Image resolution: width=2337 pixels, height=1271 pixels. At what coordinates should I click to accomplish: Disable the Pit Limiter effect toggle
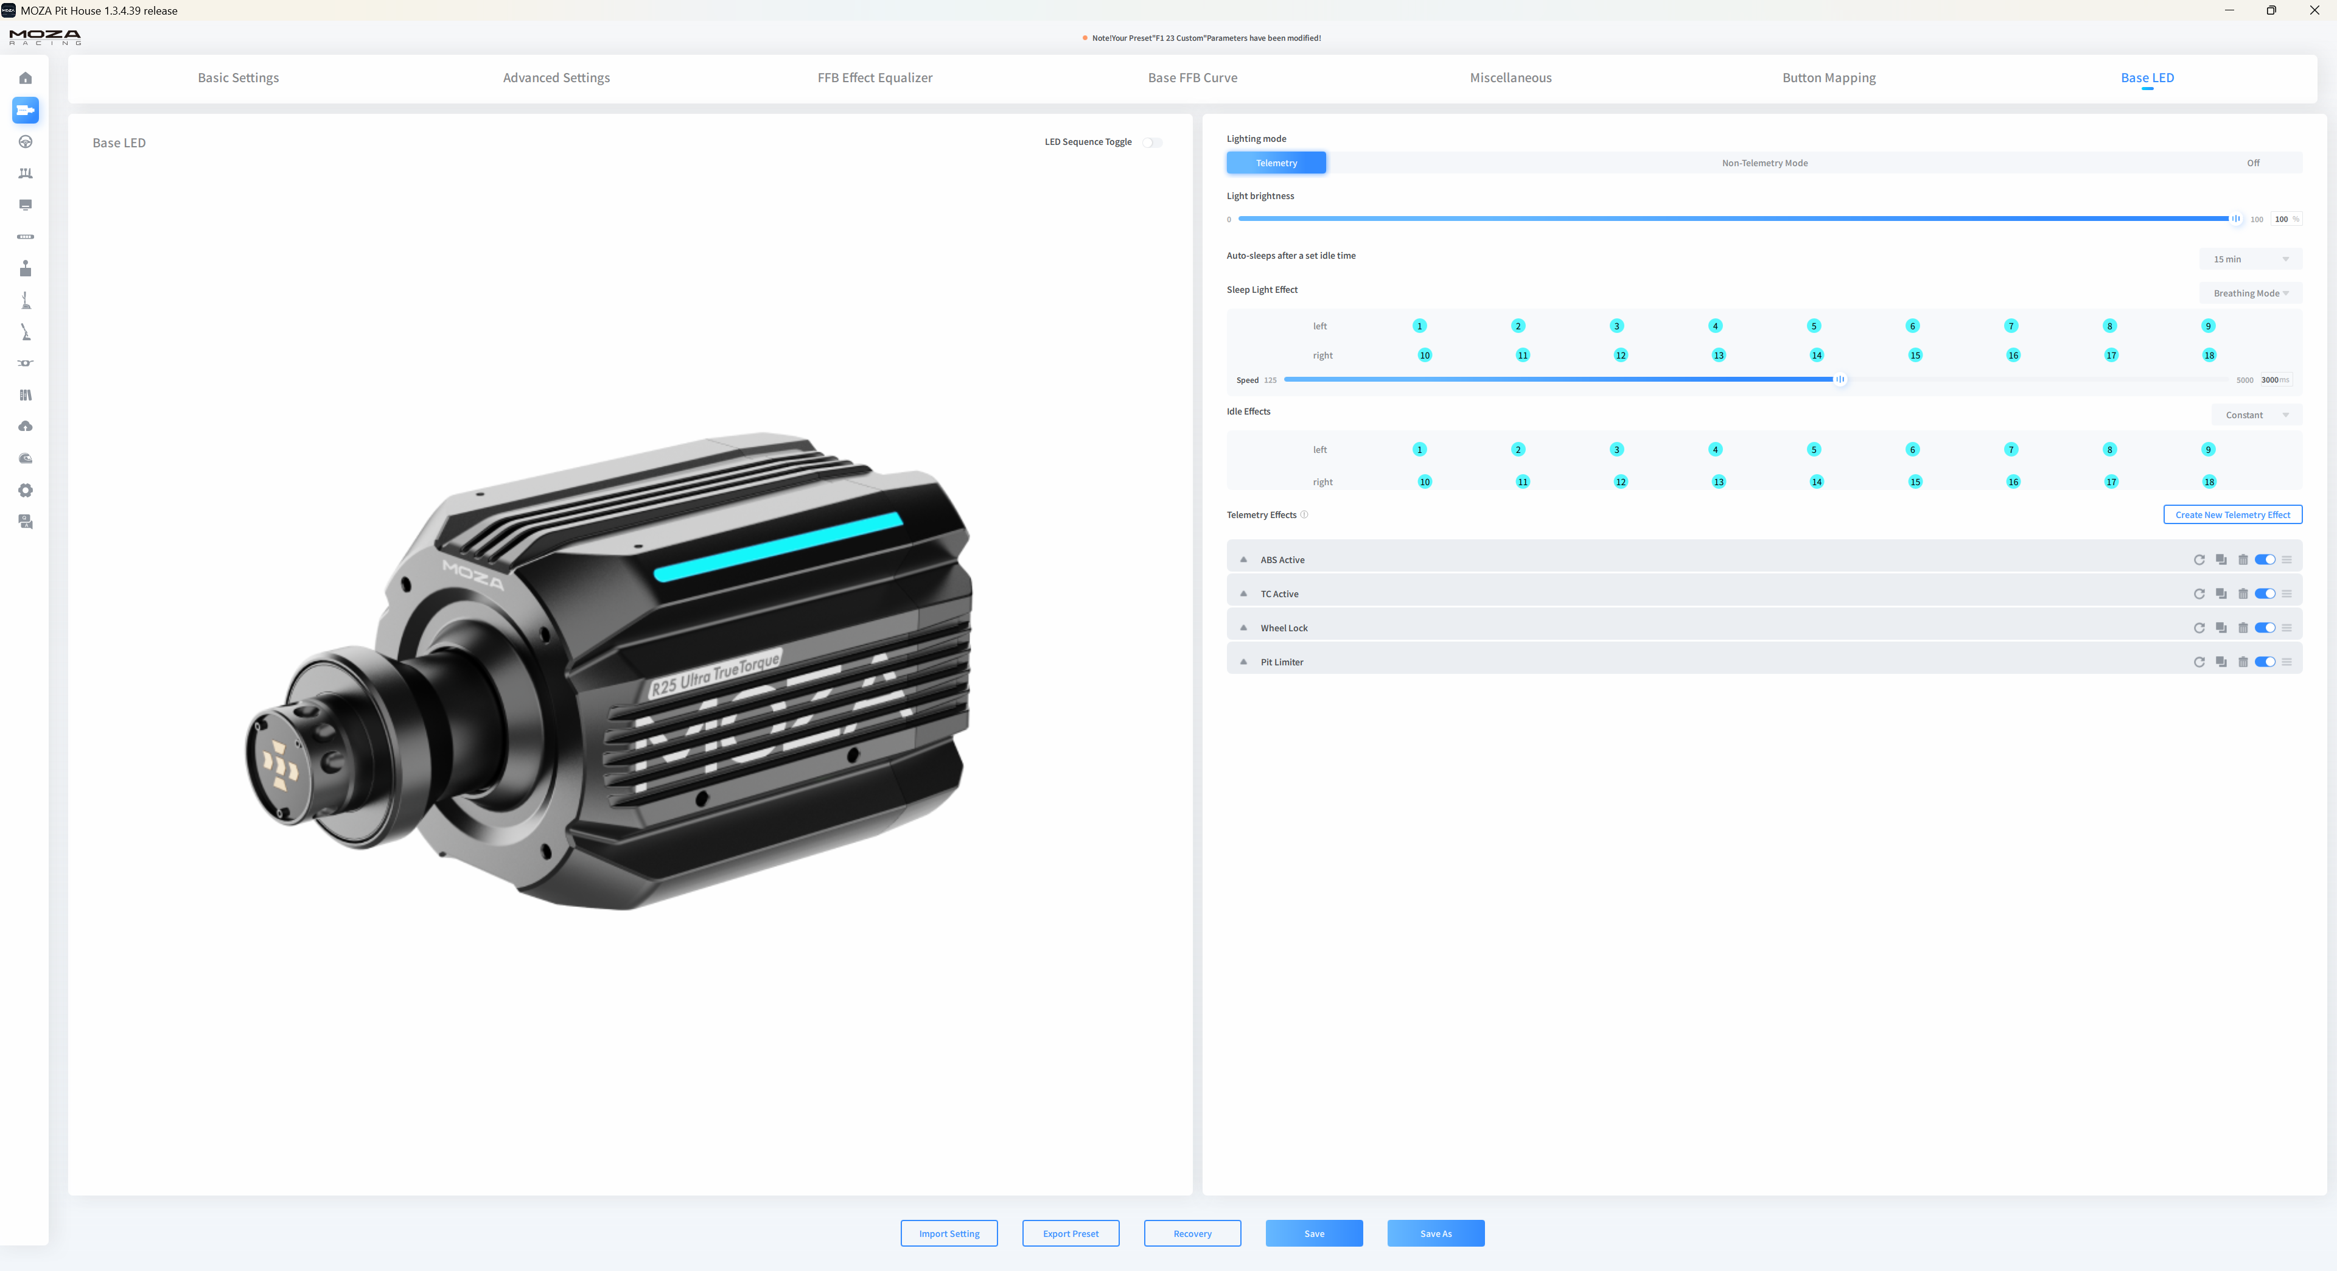(x=2265, y=662)
